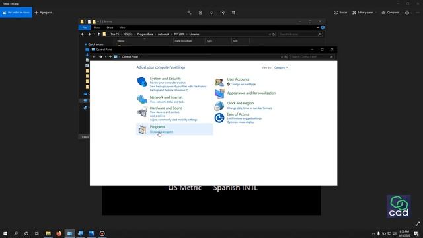
Task: Click 'Add a device' link
Action: coord(157,116)
